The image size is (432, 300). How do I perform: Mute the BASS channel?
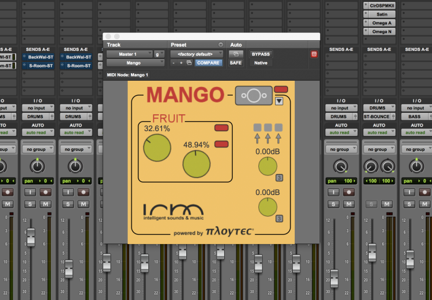pyautogui.click(x=425, y=204)
